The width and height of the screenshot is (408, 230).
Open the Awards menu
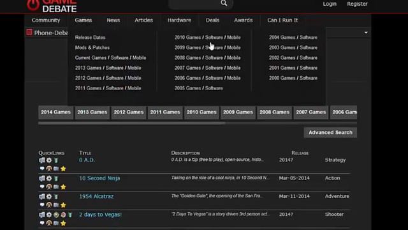(244, 20)
